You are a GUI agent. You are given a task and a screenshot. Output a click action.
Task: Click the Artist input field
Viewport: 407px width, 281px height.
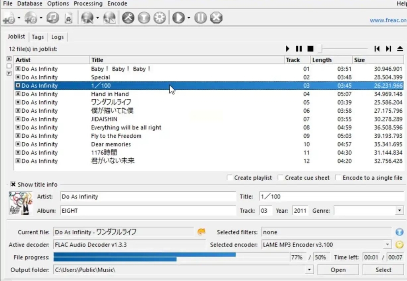pyautogui.click(x=148, y=196)
